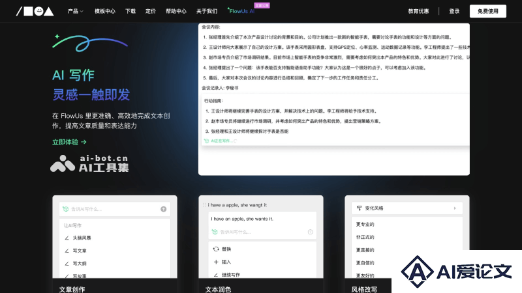Click the 让AI写作 label in the card
The image size is (522, 293).
coord(72,225)
